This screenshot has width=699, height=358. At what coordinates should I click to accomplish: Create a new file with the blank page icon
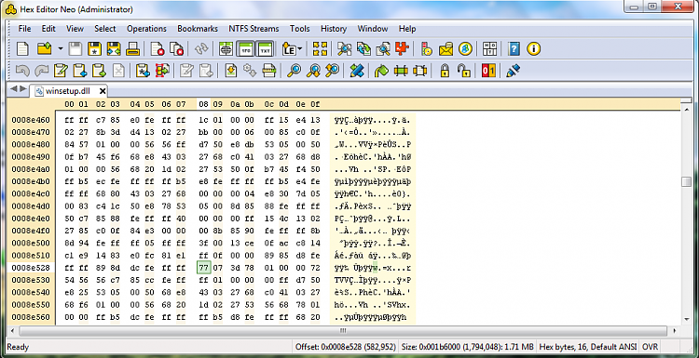click(x=22, y=49)
